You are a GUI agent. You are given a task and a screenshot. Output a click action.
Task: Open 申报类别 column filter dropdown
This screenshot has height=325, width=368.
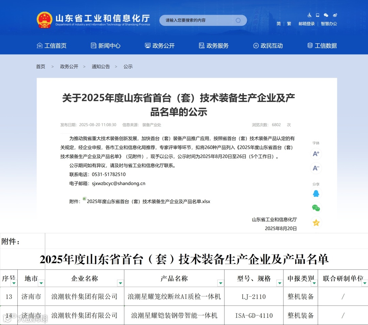314,283
